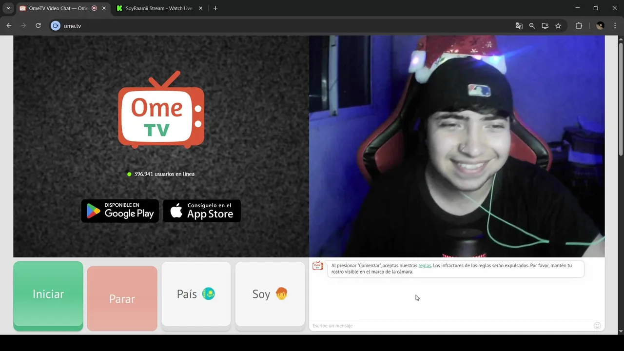Click the '396.941 usuarios en línea' text
The height and width of the screenshot is (351, 624).
pos(164,174)
